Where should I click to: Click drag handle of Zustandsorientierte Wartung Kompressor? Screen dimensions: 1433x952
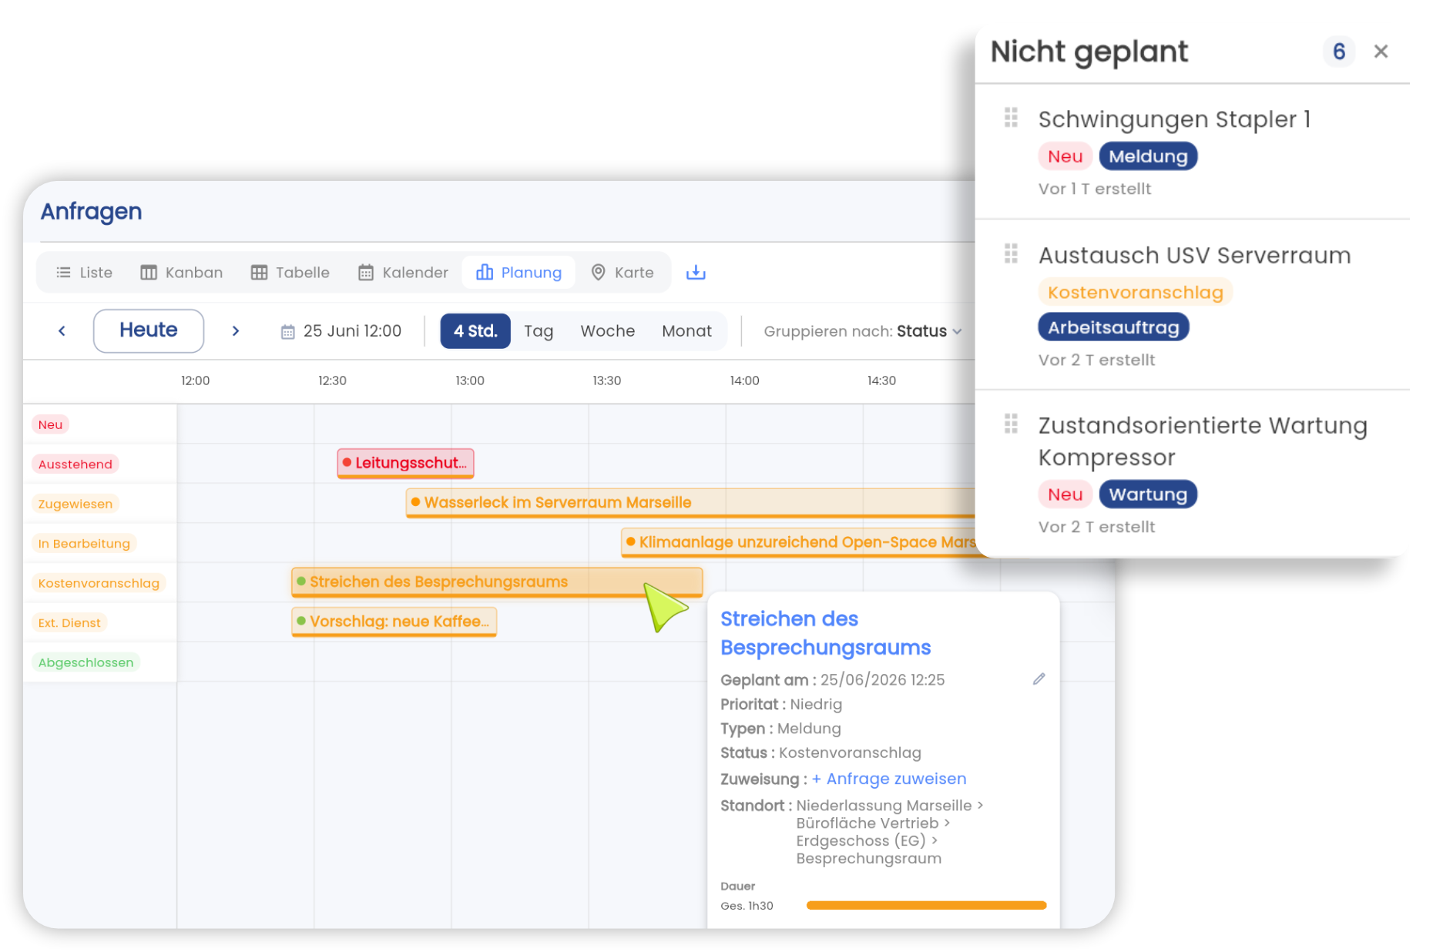(x=1011, y=424)
